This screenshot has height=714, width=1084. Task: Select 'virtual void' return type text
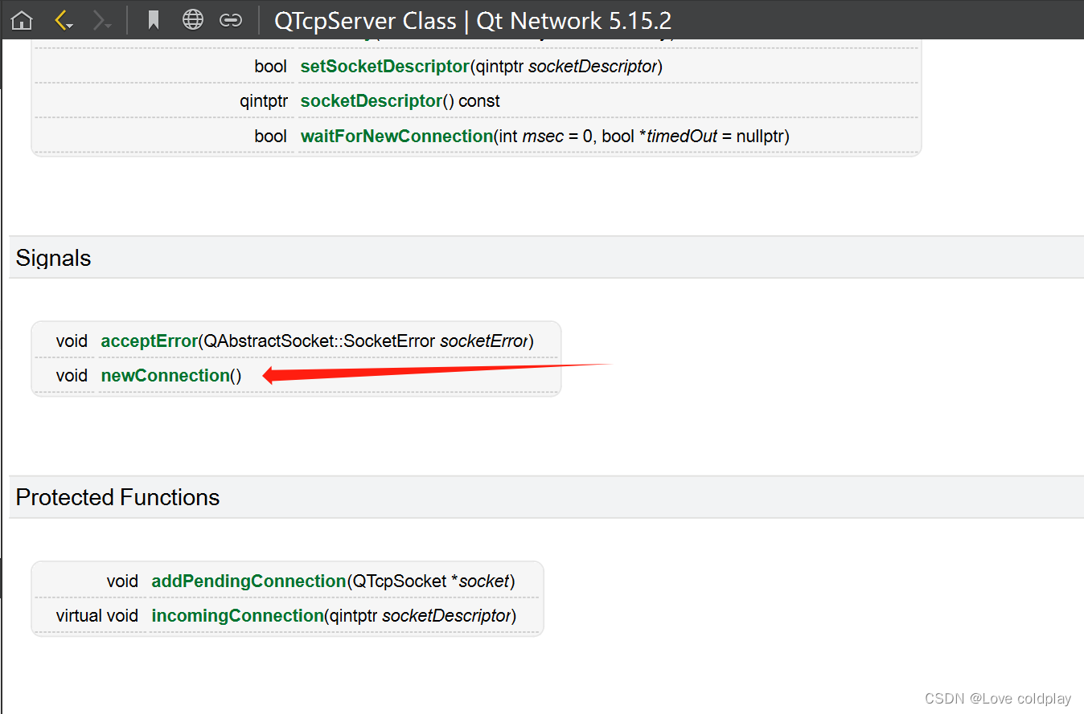pos(96,616)
